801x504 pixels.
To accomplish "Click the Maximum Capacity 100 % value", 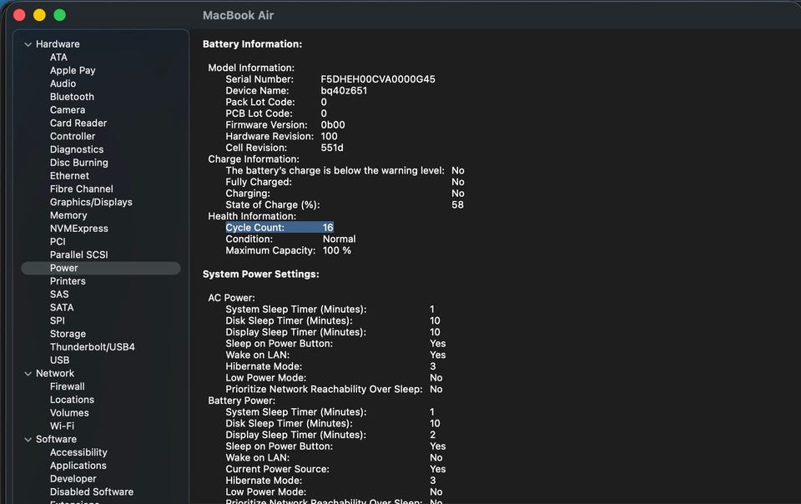I will point(336,250).
